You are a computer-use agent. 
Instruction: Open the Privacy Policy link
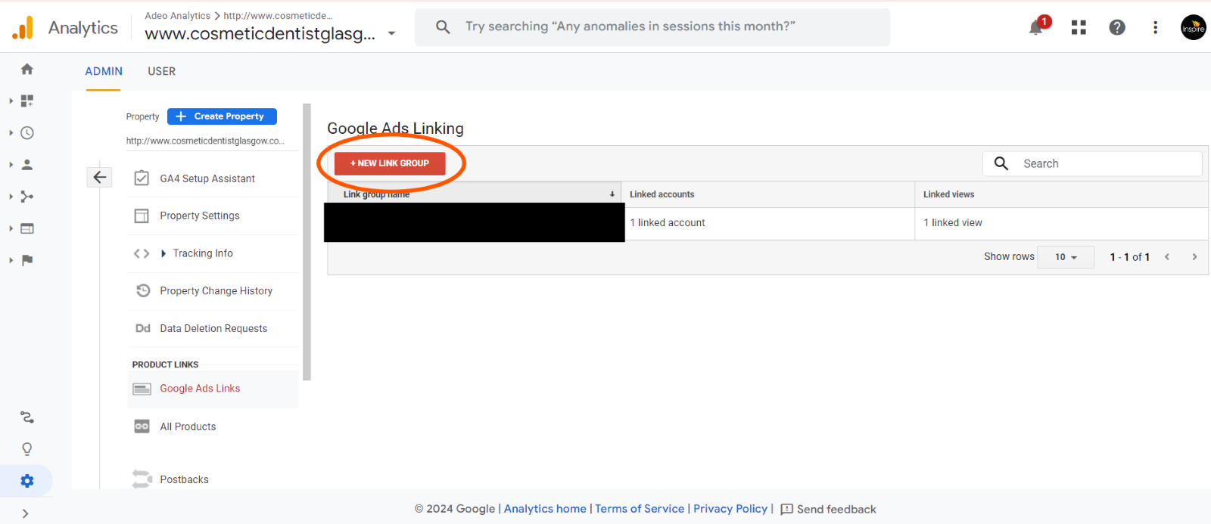(730, 509)
